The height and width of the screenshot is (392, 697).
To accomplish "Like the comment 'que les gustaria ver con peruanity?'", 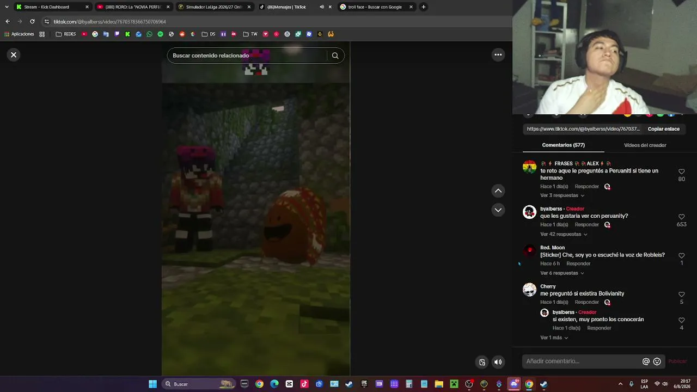I will (x=681, y=217).
